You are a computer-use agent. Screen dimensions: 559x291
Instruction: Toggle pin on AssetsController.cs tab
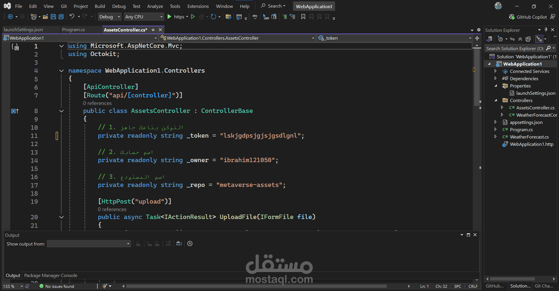point(153,30)
